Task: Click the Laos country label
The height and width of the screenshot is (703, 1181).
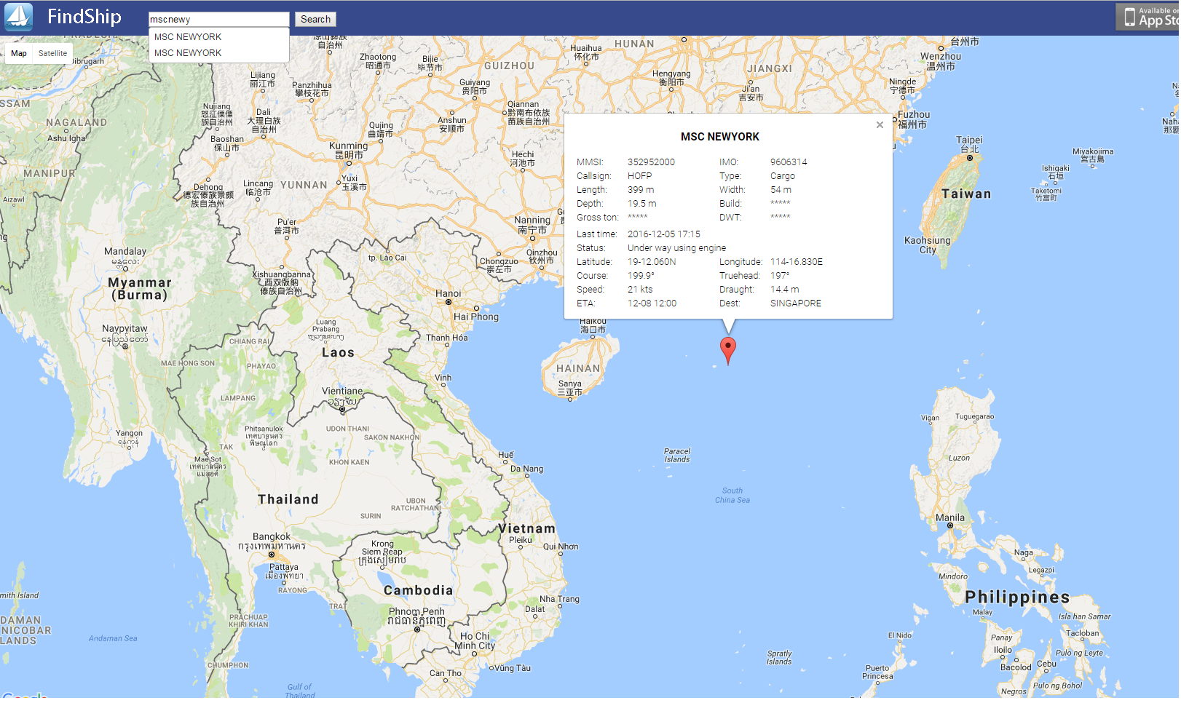Action: (x=338, y=353)
